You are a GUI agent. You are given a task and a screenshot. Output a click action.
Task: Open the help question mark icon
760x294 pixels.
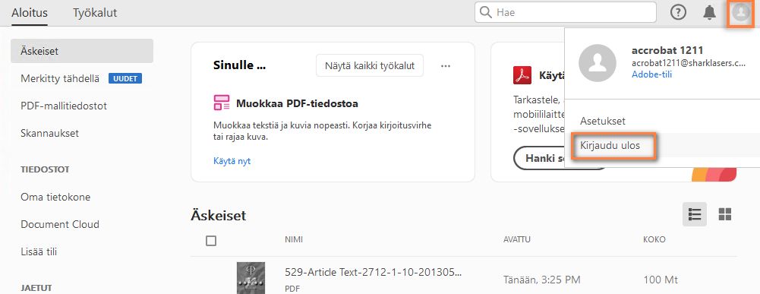click(678, 13)
